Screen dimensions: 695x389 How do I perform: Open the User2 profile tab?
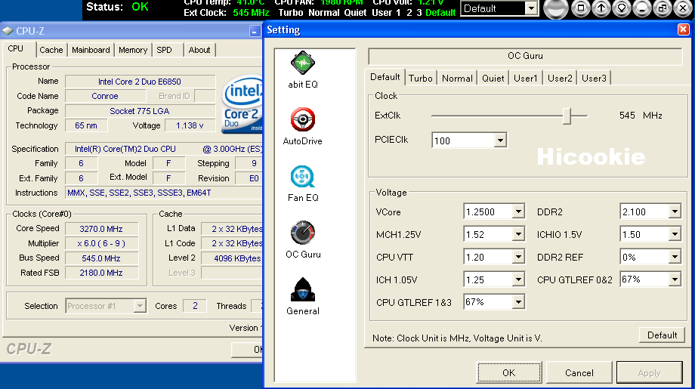[x=560, y=79]
